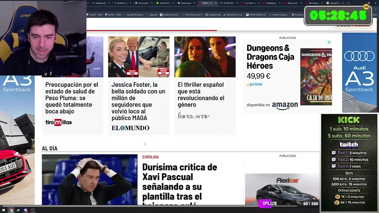Open the Jessica Foster article headline
This screenshot has height=213, width=379.
click(x=138, y=101)
